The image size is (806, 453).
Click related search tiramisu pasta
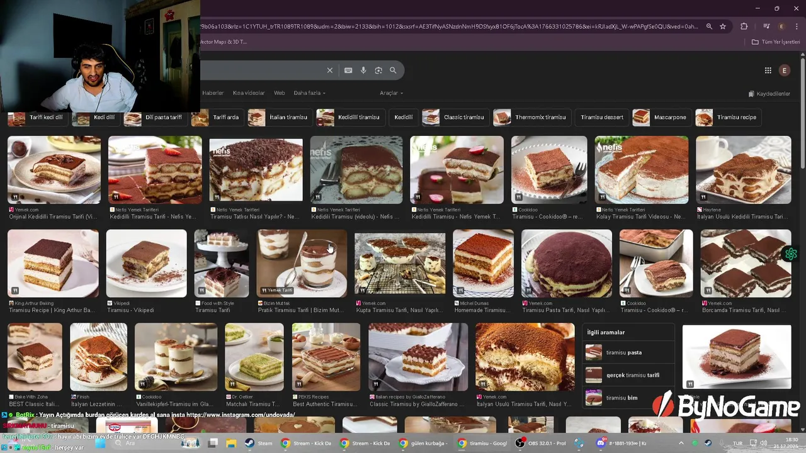pyautogui.click(x=628, y=352)
